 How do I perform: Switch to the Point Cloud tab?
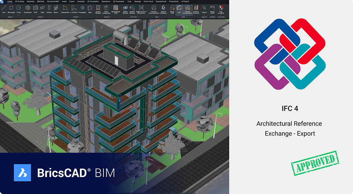148,1
